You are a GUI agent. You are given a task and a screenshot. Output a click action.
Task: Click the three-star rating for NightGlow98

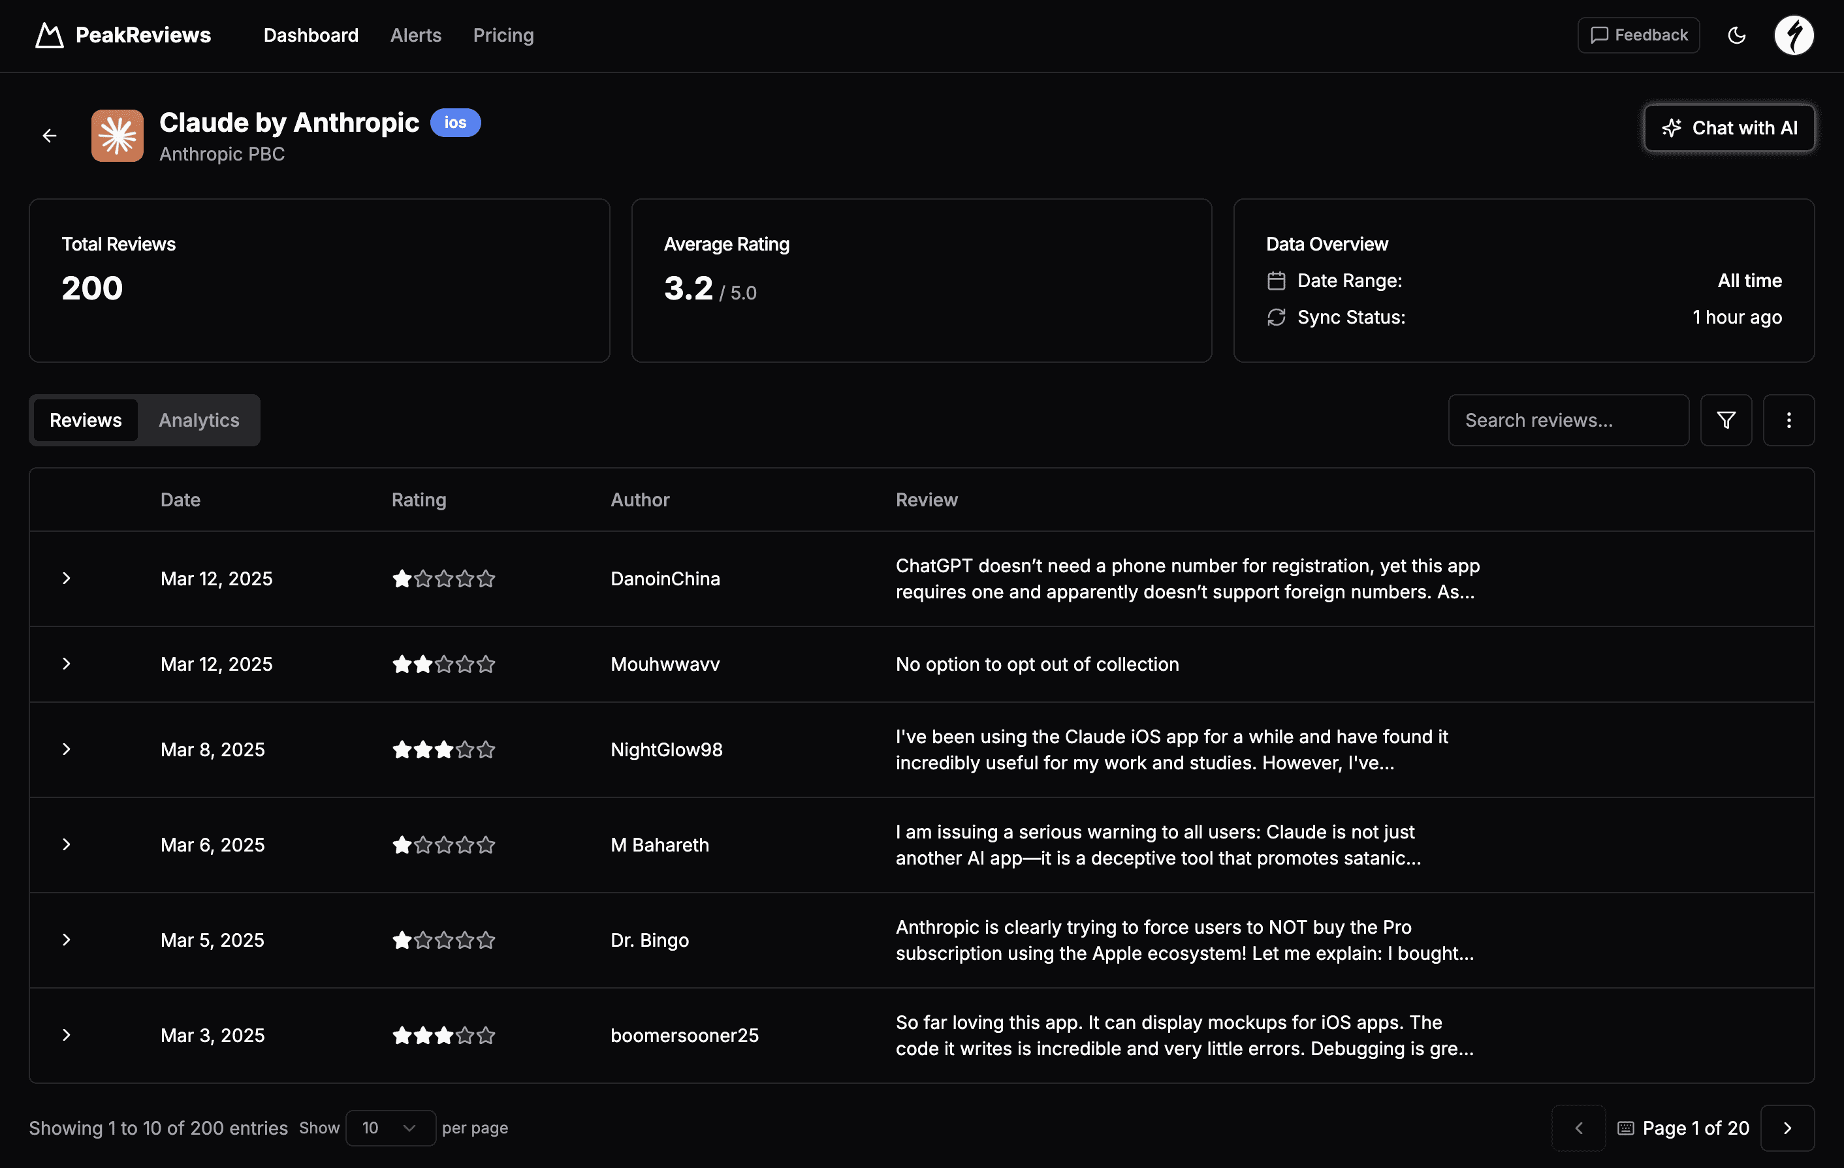[x=444, y=749]
